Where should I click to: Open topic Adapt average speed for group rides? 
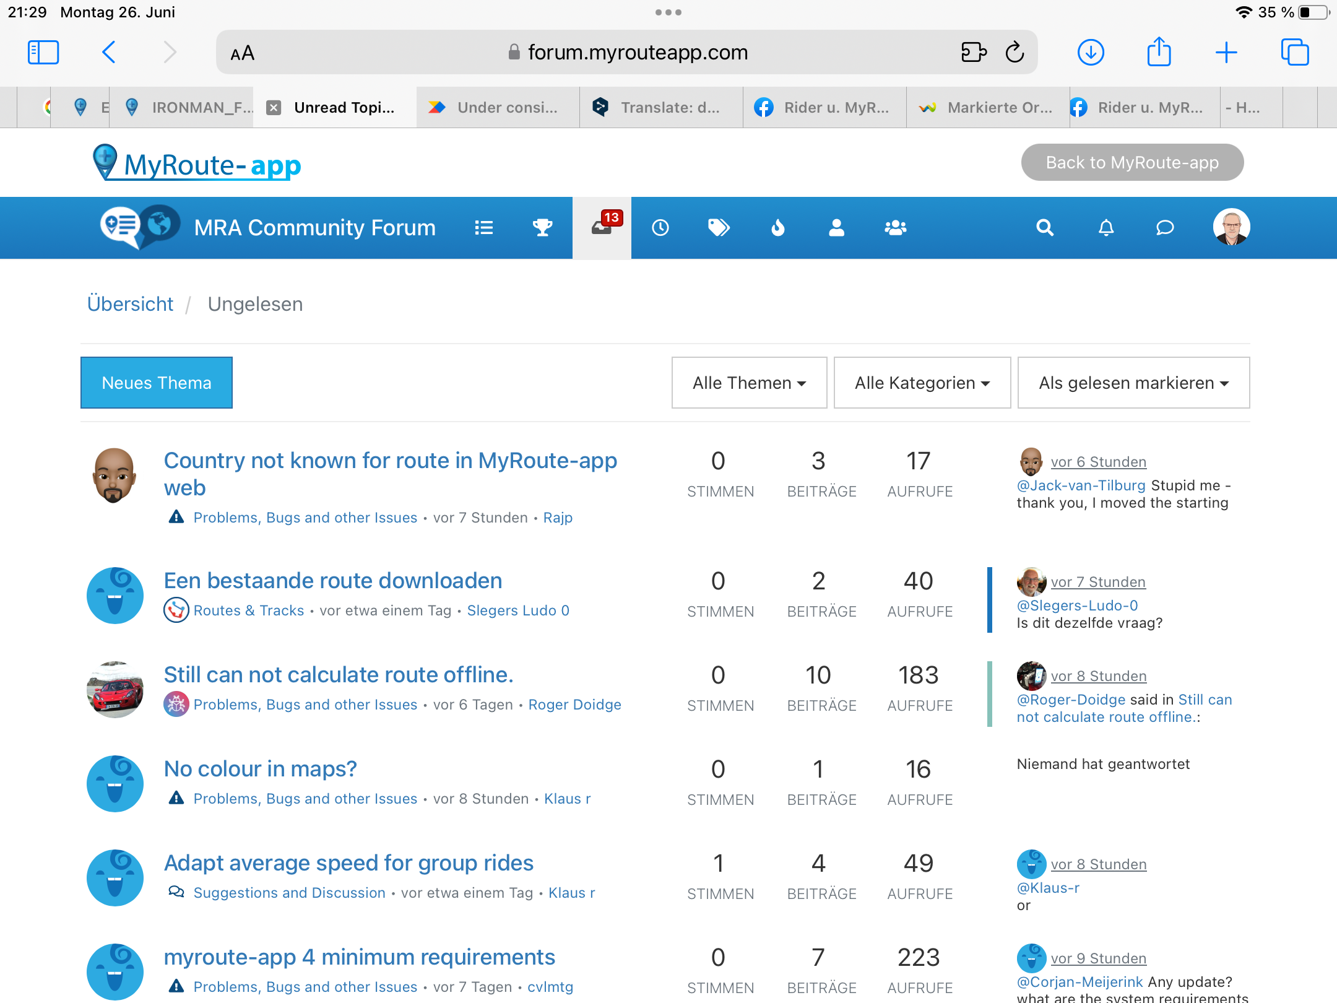348,862
